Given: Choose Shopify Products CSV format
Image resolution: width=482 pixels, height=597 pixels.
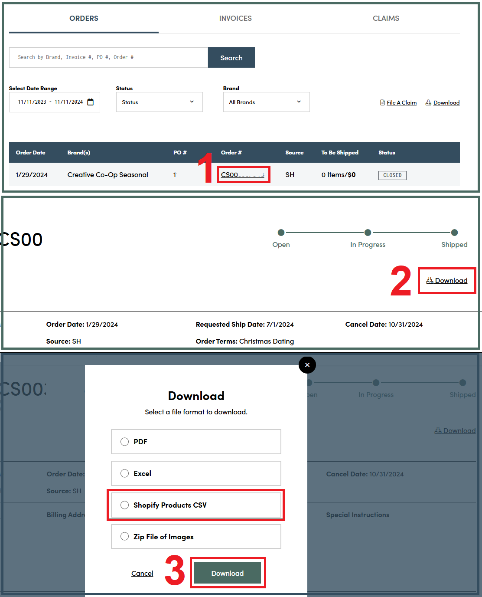Looking at the screenshot, I should pyautogui.click(x=125, y=505).
